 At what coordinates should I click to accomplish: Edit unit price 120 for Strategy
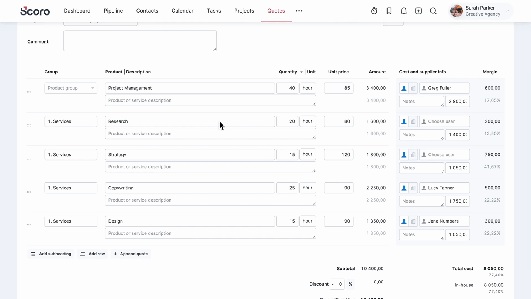[x=339, y=155]
